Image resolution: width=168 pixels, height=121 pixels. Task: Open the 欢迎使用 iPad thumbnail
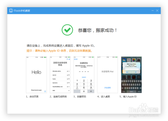[108, 75]
